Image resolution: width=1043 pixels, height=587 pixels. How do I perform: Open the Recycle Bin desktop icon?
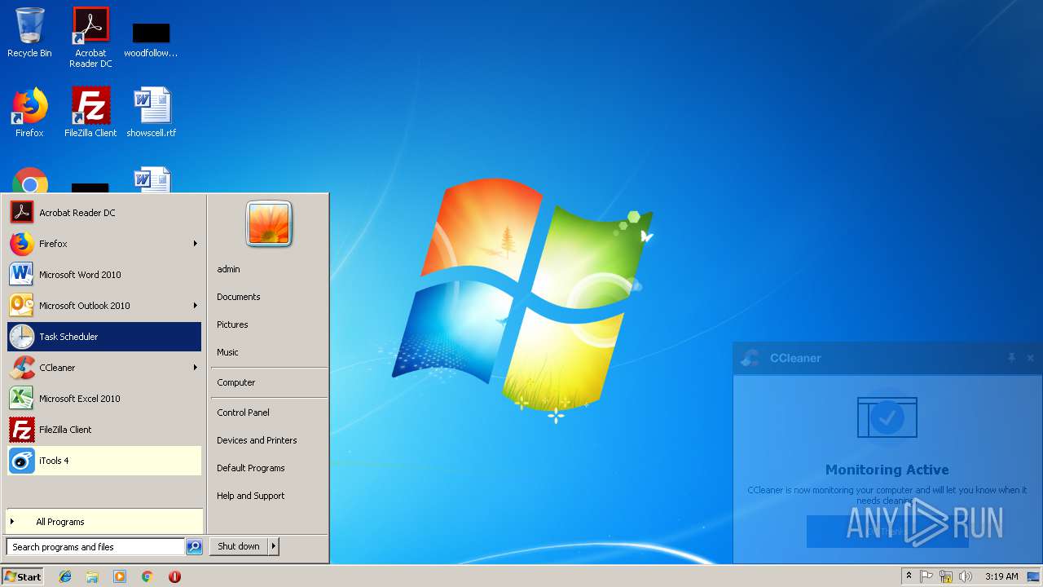point(29,33)
